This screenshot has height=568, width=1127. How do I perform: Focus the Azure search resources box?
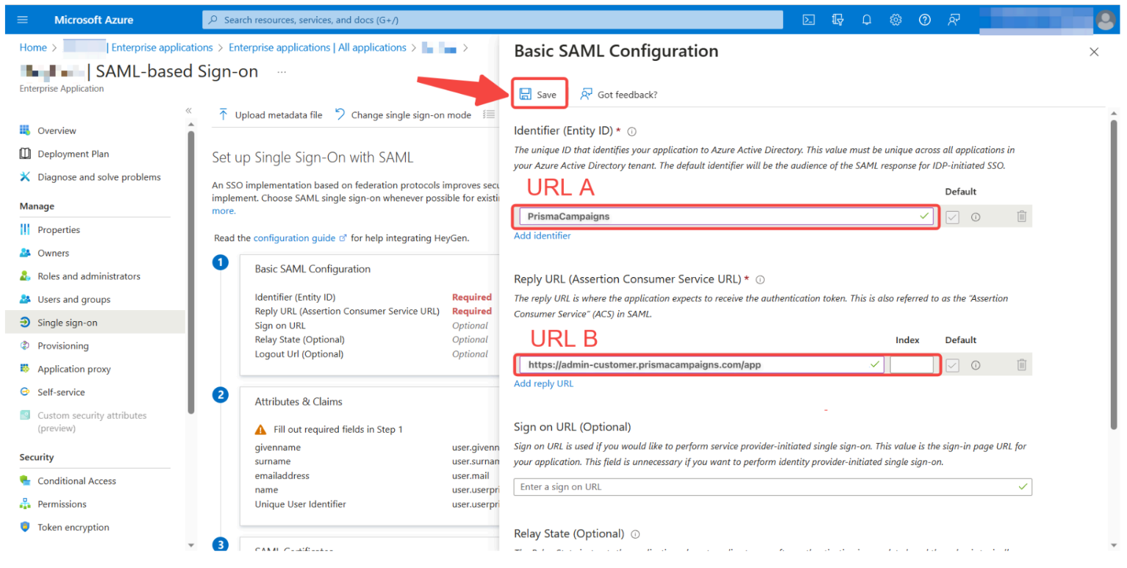(x=492, y=20)
